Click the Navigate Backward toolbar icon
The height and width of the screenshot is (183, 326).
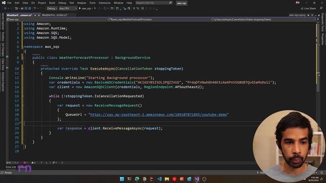coord(5,9)
